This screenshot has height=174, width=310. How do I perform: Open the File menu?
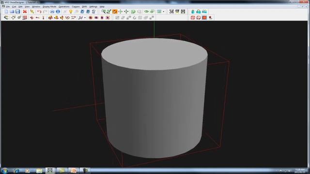[8, 7]
